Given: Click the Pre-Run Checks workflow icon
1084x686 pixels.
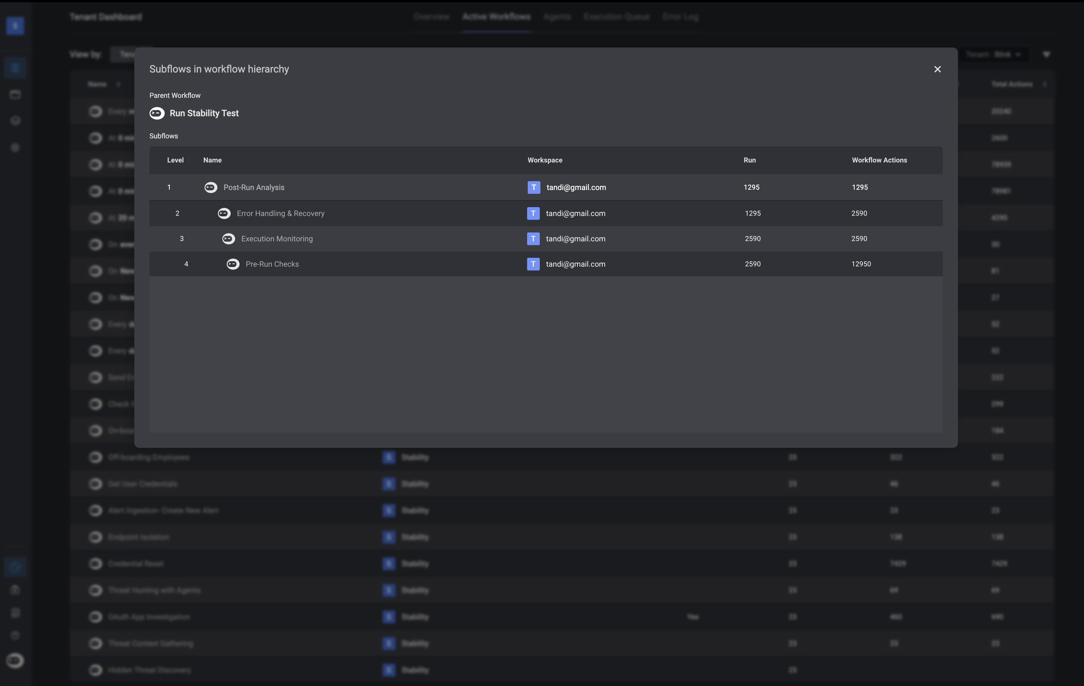Looking at the screenshot, I should point(233,264).
